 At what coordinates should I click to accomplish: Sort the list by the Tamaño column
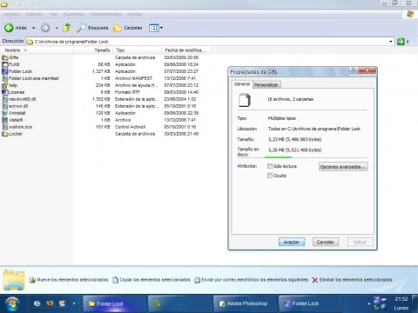pos(93,50)
